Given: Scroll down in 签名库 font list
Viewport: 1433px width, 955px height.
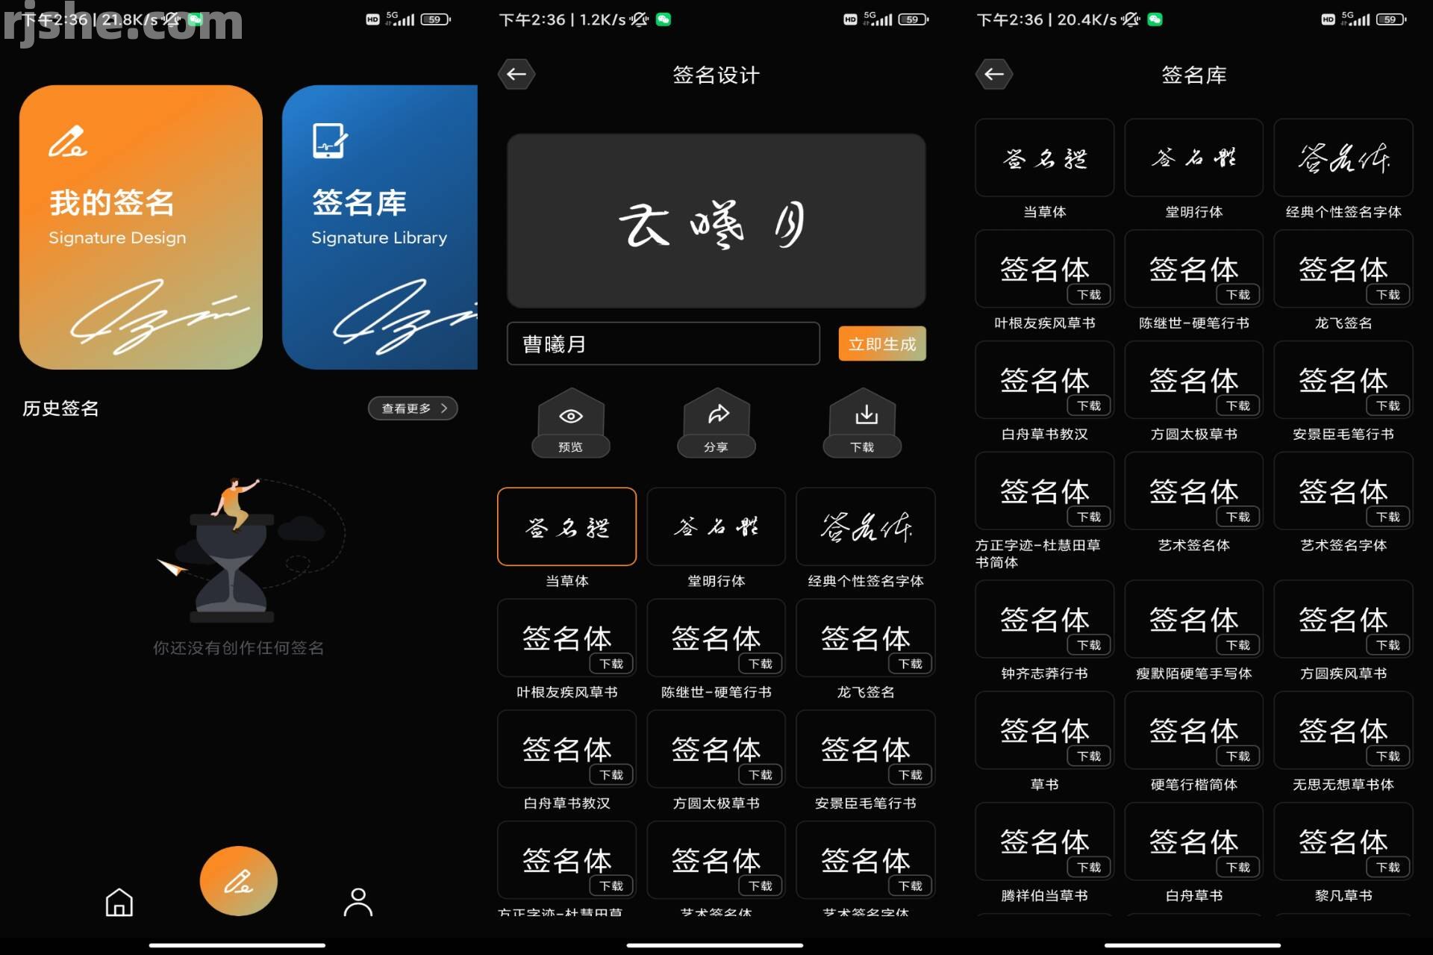Looking at the screenshot, I should (1193, 533).
